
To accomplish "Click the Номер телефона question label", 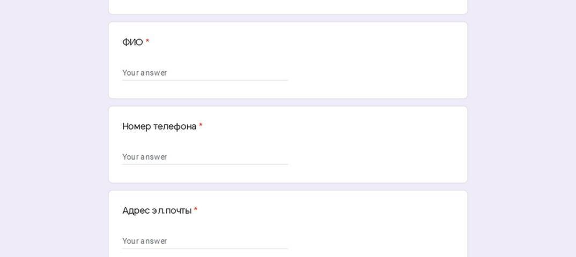I will tap(159, 126).
